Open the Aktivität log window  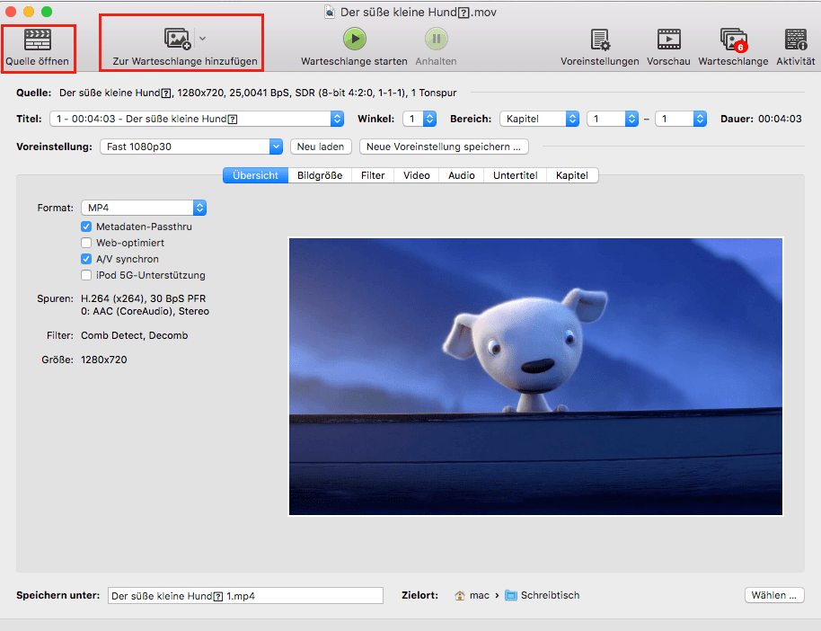click(795, 40)
